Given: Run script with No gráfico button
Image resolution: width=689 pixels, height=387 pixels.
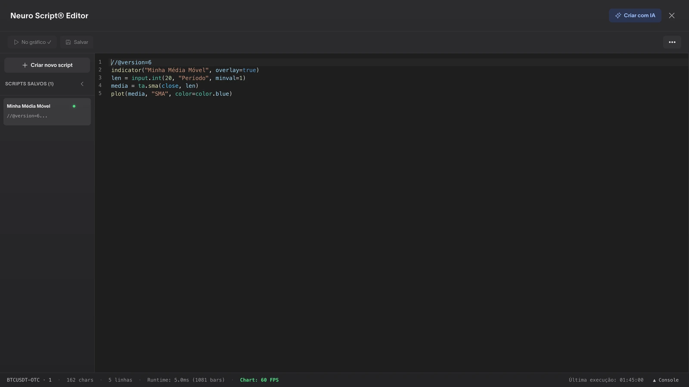Looking at the screenshot, I should [32, 42].
